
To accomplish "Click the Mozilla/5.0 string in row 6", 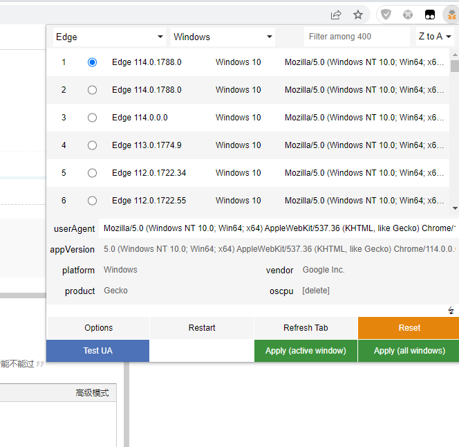I will click(x=364, y=201).
